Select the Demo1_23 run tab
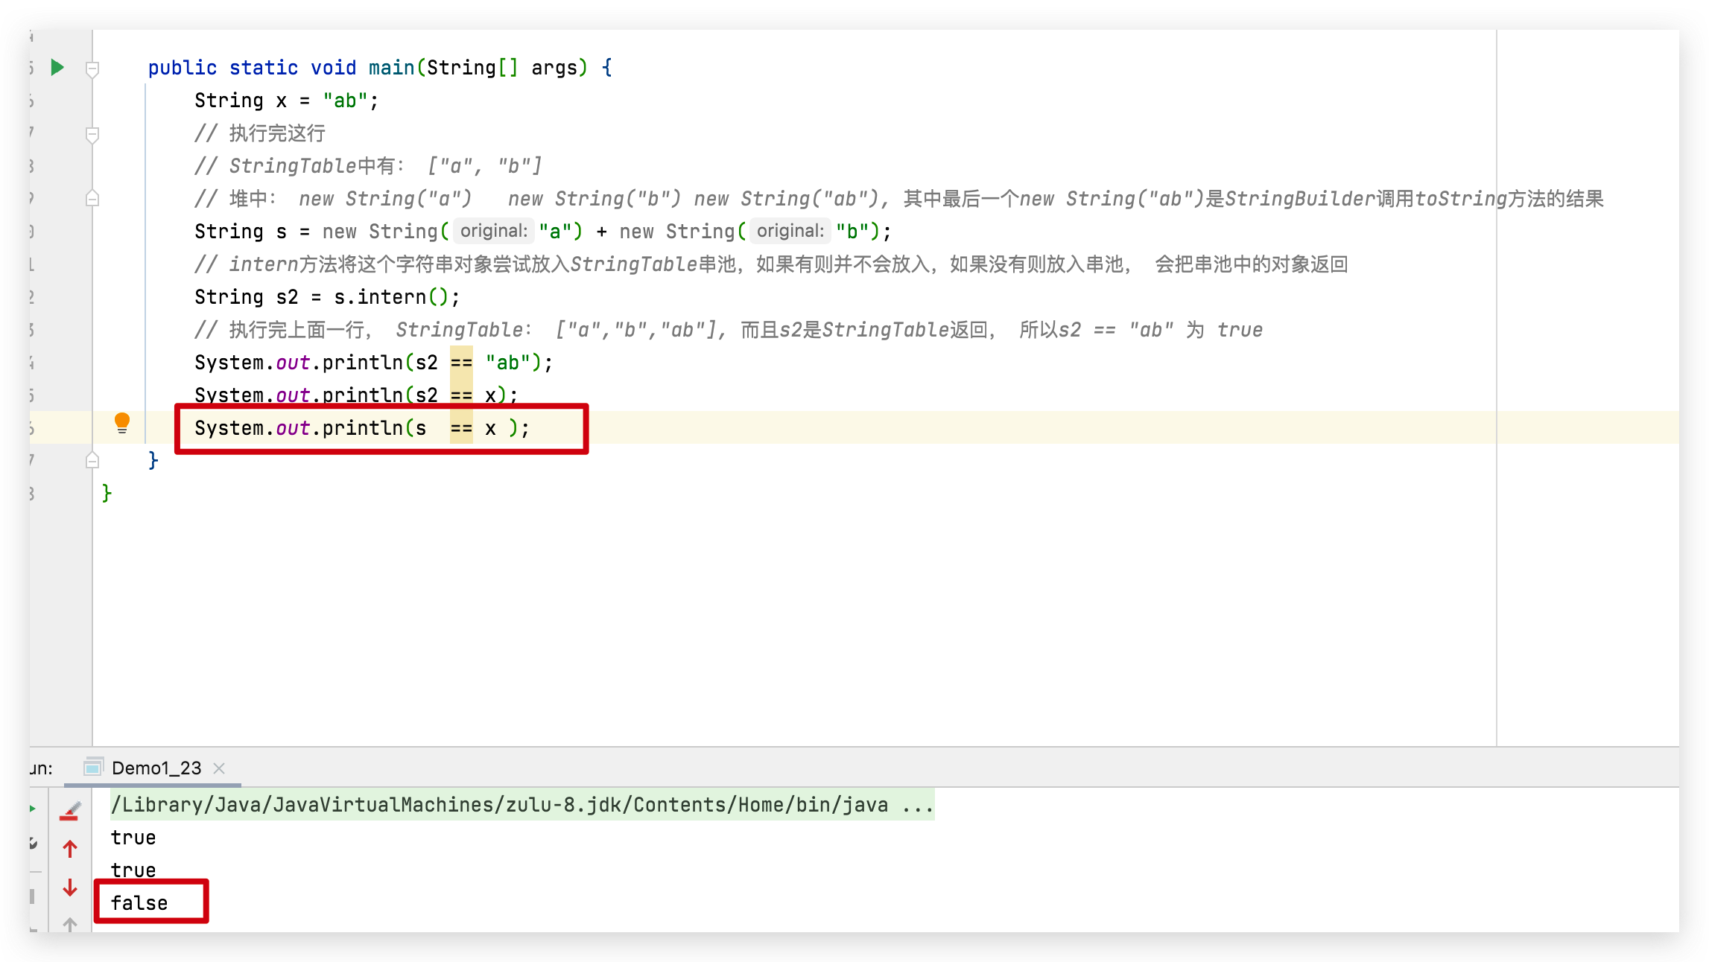The height and width of the screenshot is (962, 1709). tap(156, 768)
